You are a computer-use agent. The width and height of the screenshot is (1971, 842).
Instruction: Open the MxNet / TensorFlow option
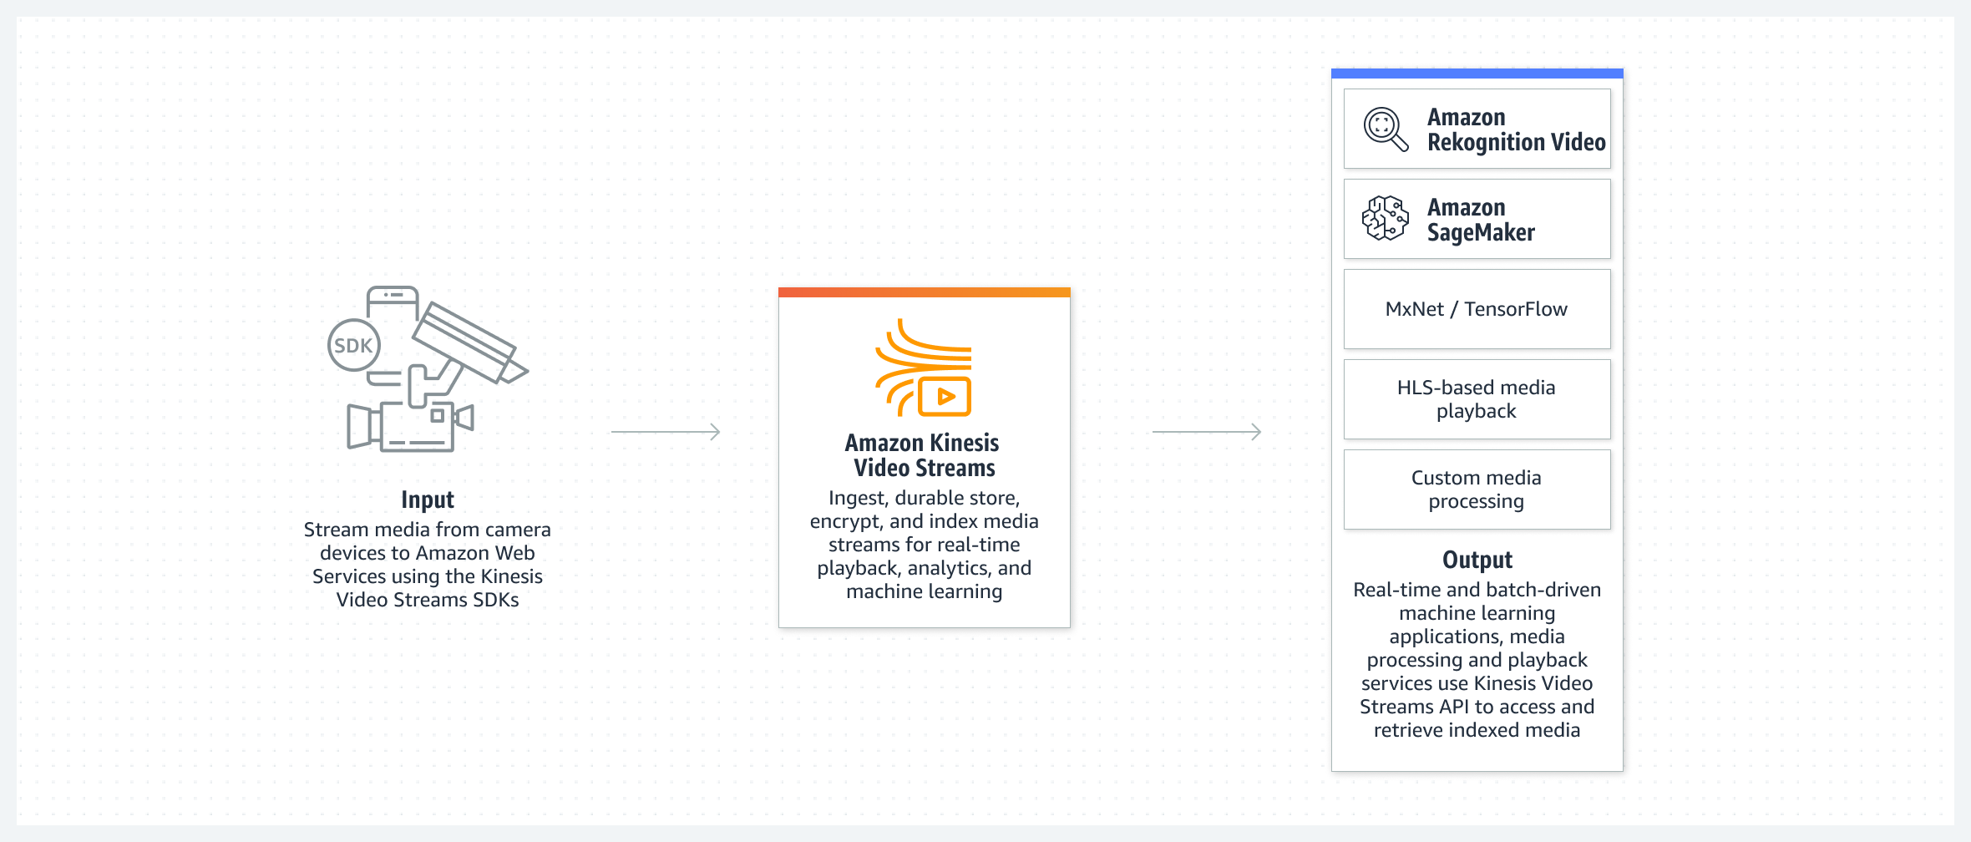(x=1477, y=308)
